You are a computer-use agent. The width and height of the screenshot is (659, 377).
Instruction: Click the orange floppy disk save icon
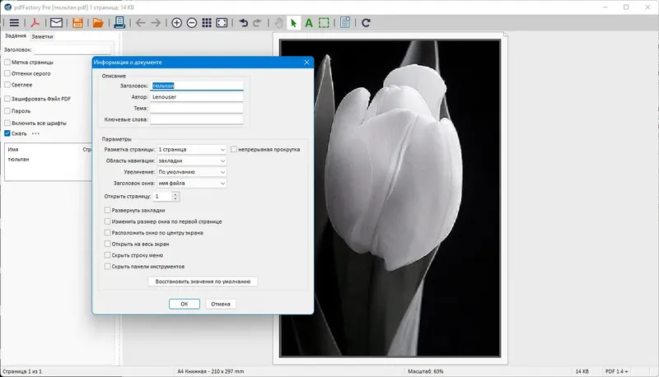(77, 23)
